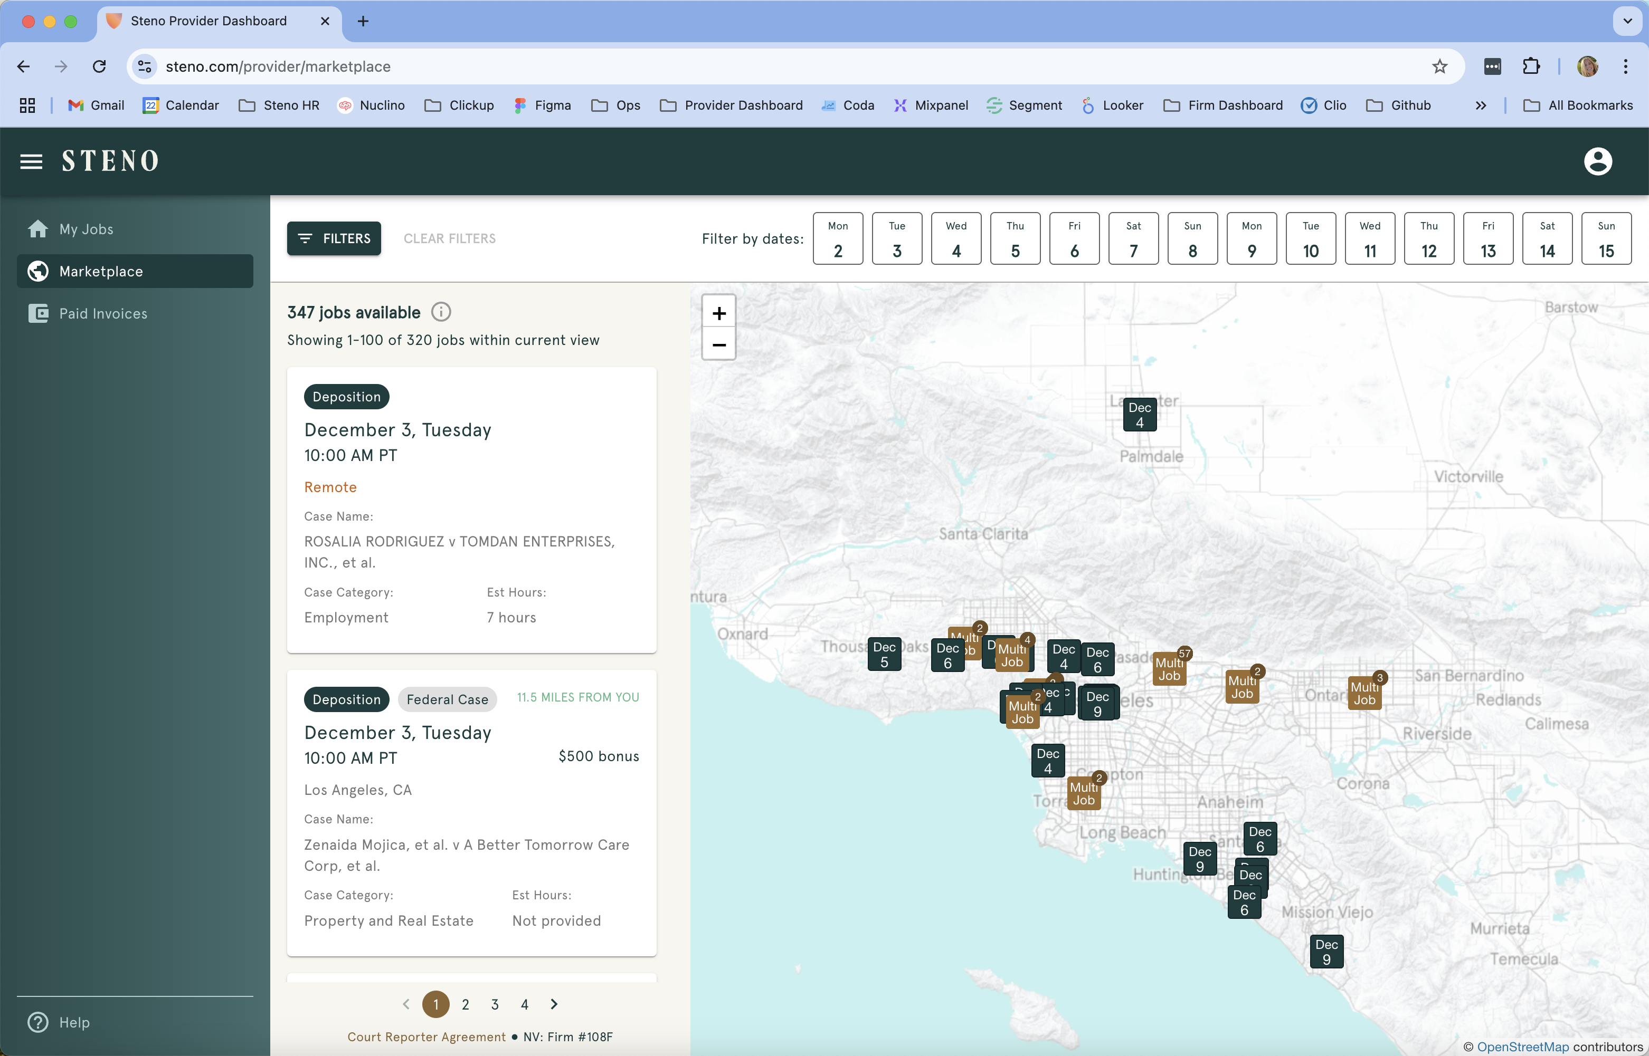
Task: Click the My Jobs sidebar icon
Action: (x=37, y=228)
